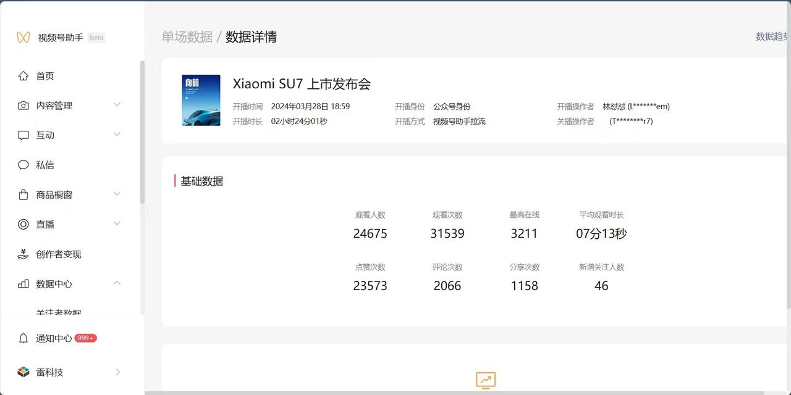
Task: Click the 新增关注人数 label
Action: coord(601,267)
